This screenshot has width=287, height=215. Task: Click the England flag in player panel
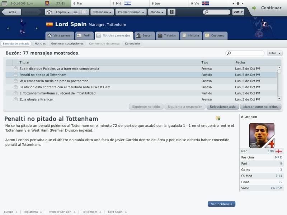(279, 151)
